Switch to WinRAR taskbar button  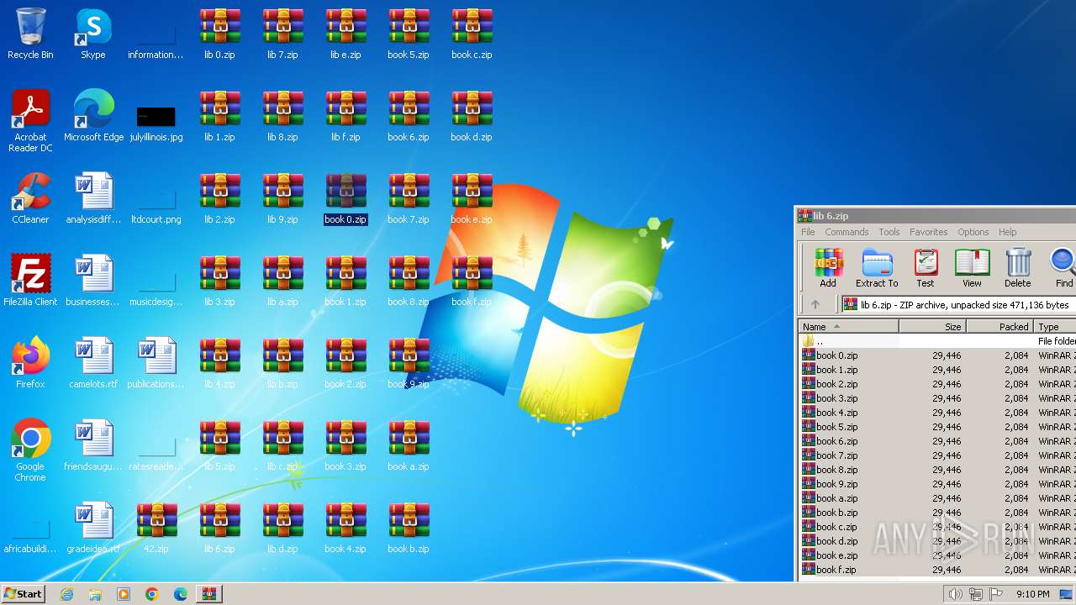coord(208,594)
